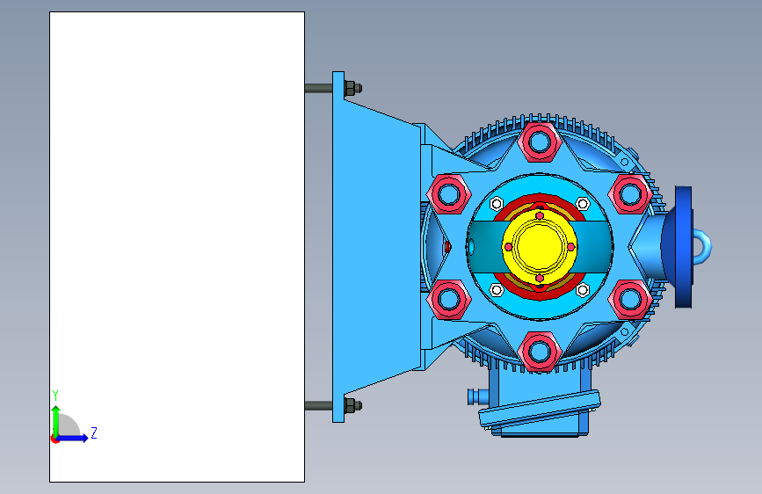This screenshot has width=762, height=494.
Task: Click the 'Z' axis label
Action: 94,432
